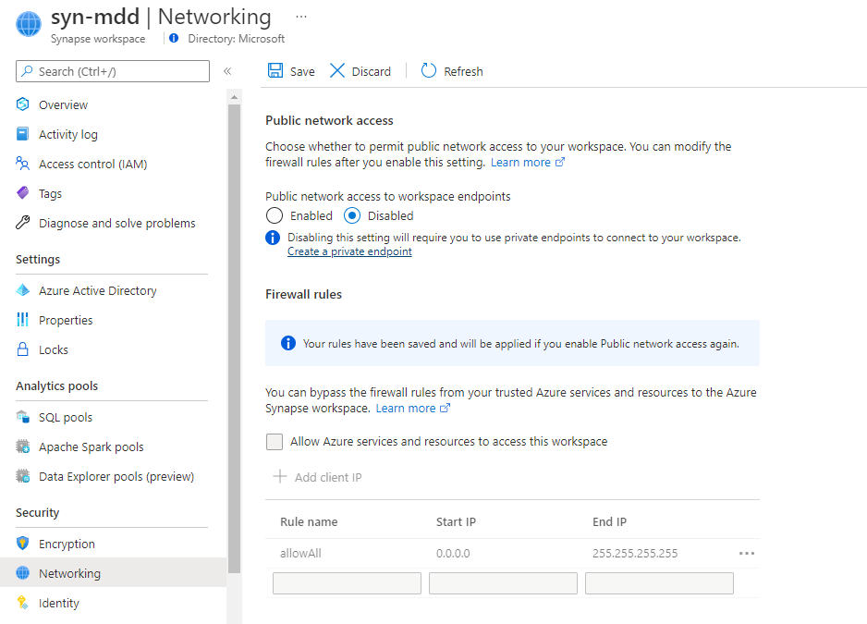Click the 255.255.255.255 End IP cell
867x624 pixels.
(x=635, y=553)
